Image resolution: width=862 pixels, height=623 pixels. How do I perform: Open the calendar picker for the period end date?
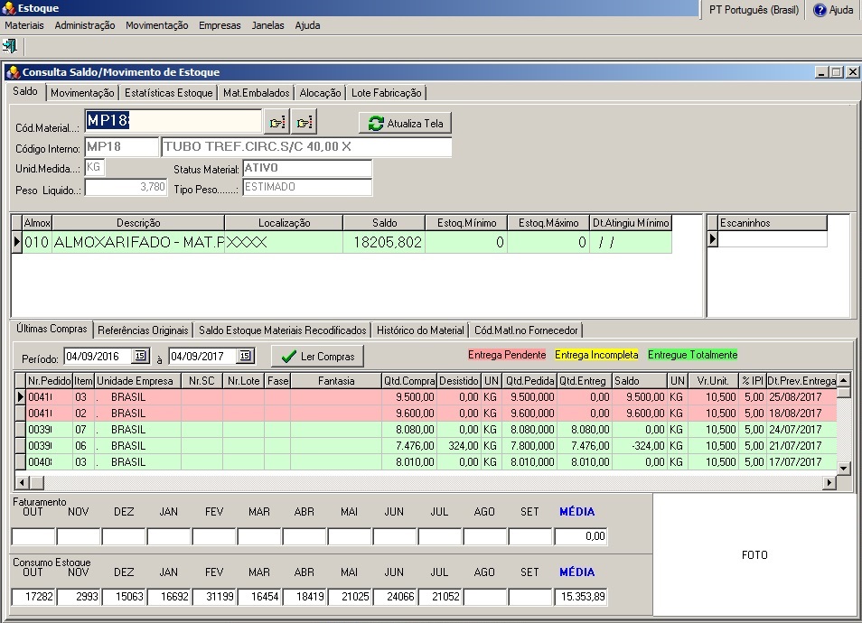pyautogui.click(x=245, y=356)
